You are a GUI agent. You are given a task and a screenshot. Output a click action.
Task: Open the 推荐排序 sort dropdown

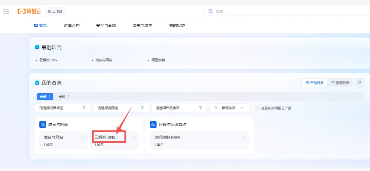229,108
